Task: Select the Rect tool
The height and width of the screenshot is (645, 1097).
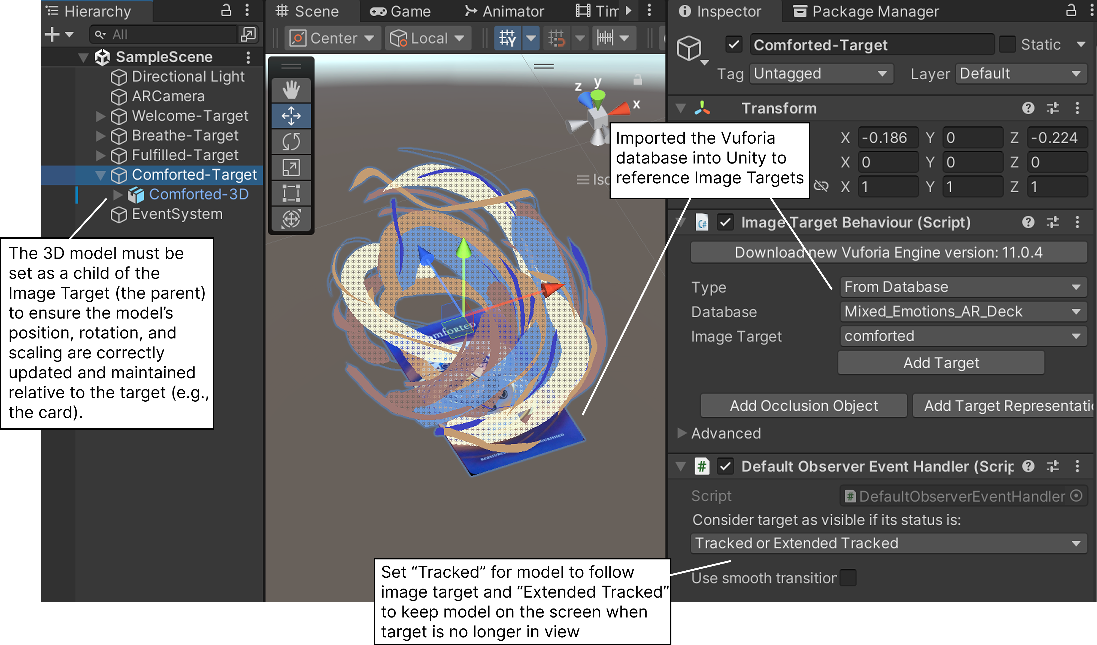Action: (291, 193)
